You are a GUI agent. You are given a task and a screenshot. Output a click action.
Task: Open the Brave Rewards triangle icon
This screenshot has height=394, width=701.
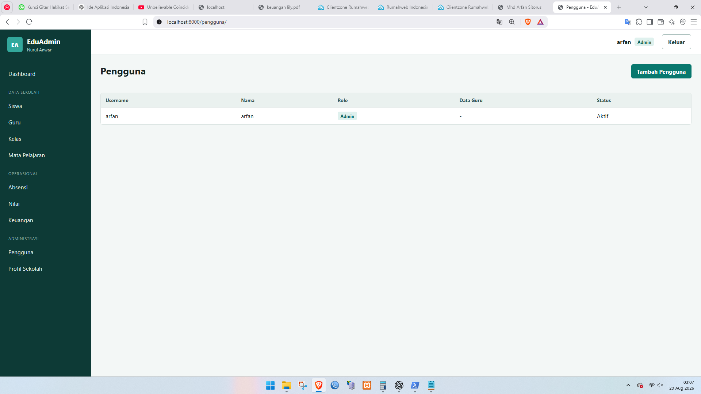click(540, 22)
